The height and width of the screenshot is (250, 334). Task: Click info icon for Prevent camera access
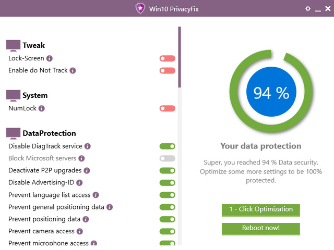79,231
